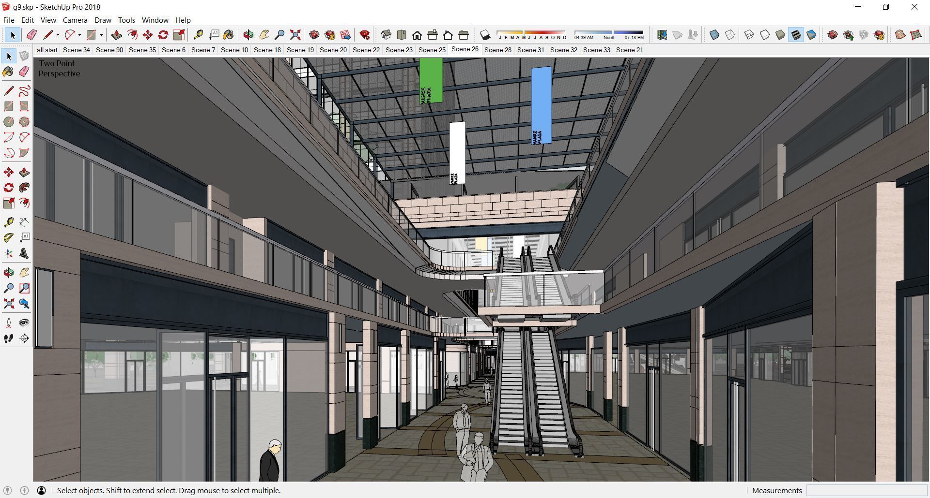Expand the pencil Line tool dropdown arrow
930x498 pixels.
58,35
